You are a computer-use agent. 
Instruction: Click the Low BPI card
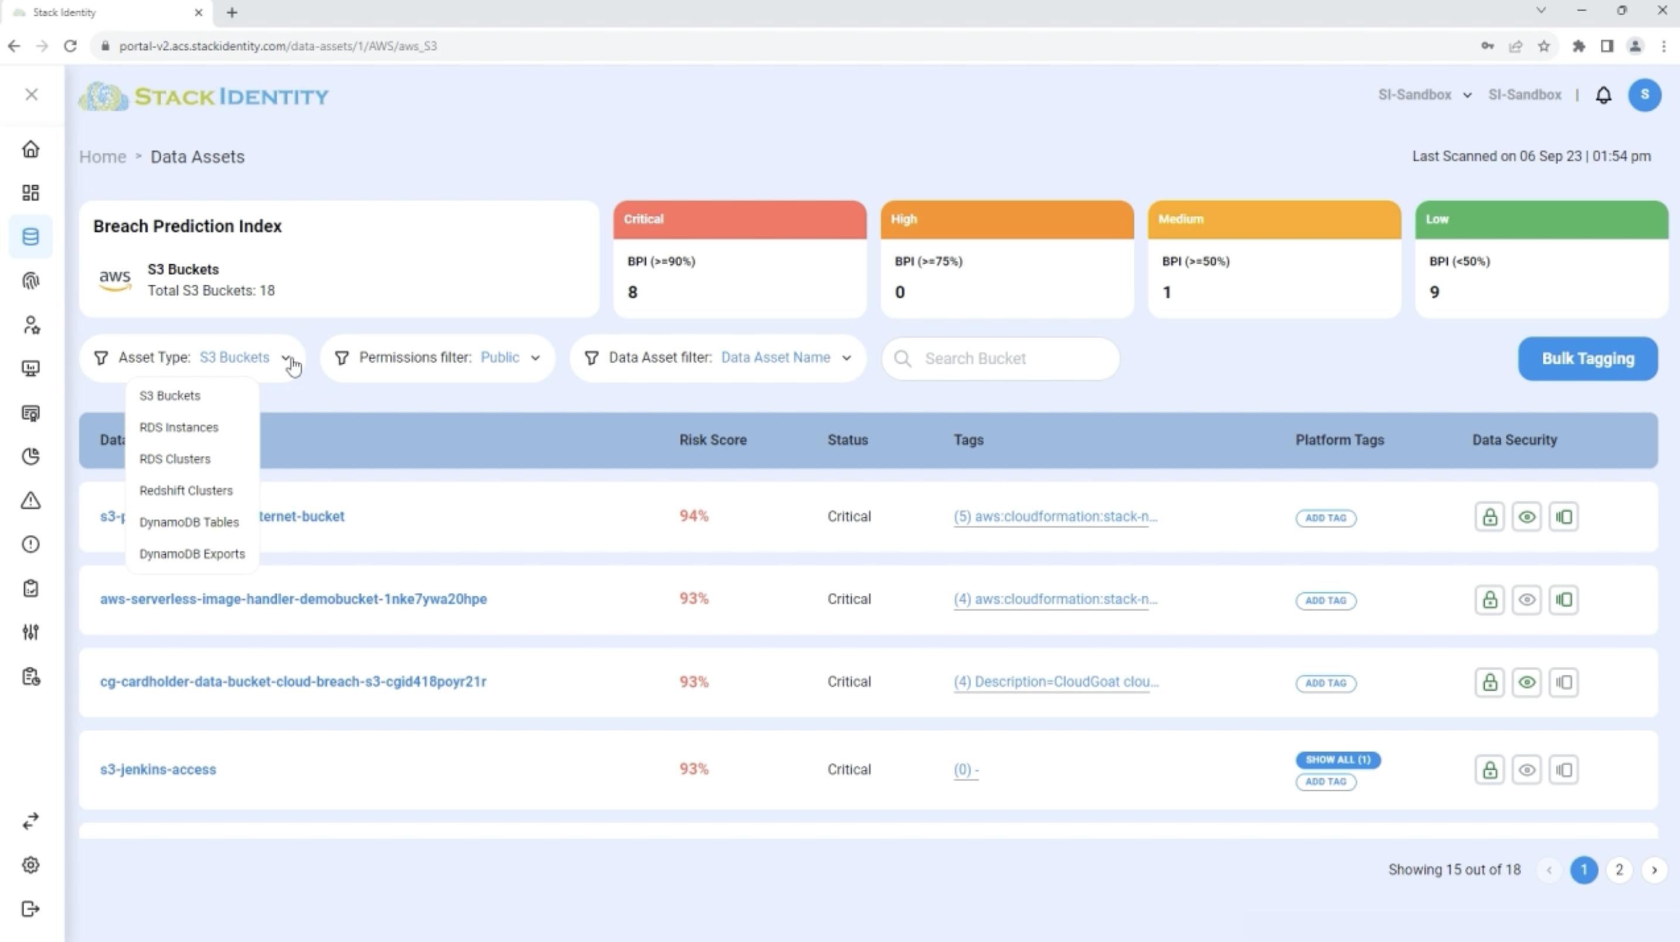click(x=1542, y=259)
